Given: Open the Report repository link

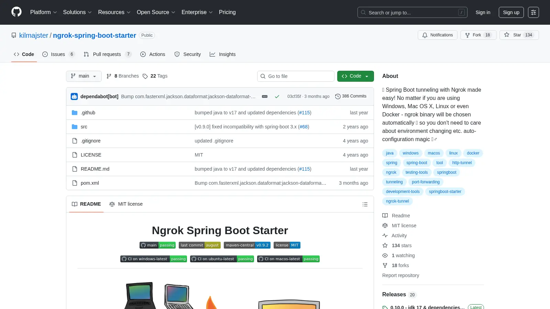Looking at the screenshot, I should click(x=400, y=275).
